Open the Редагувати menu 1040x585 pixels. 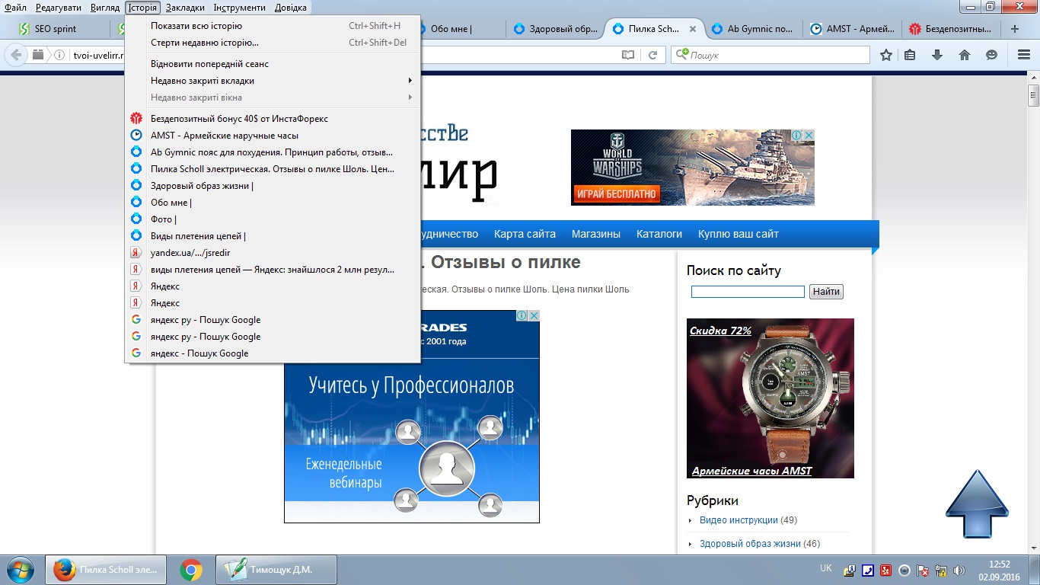coord(59,8)
